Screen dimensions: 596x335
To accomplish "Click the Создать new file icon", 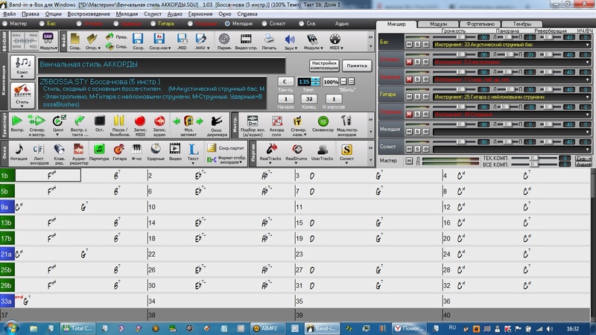I will (75, 39).
